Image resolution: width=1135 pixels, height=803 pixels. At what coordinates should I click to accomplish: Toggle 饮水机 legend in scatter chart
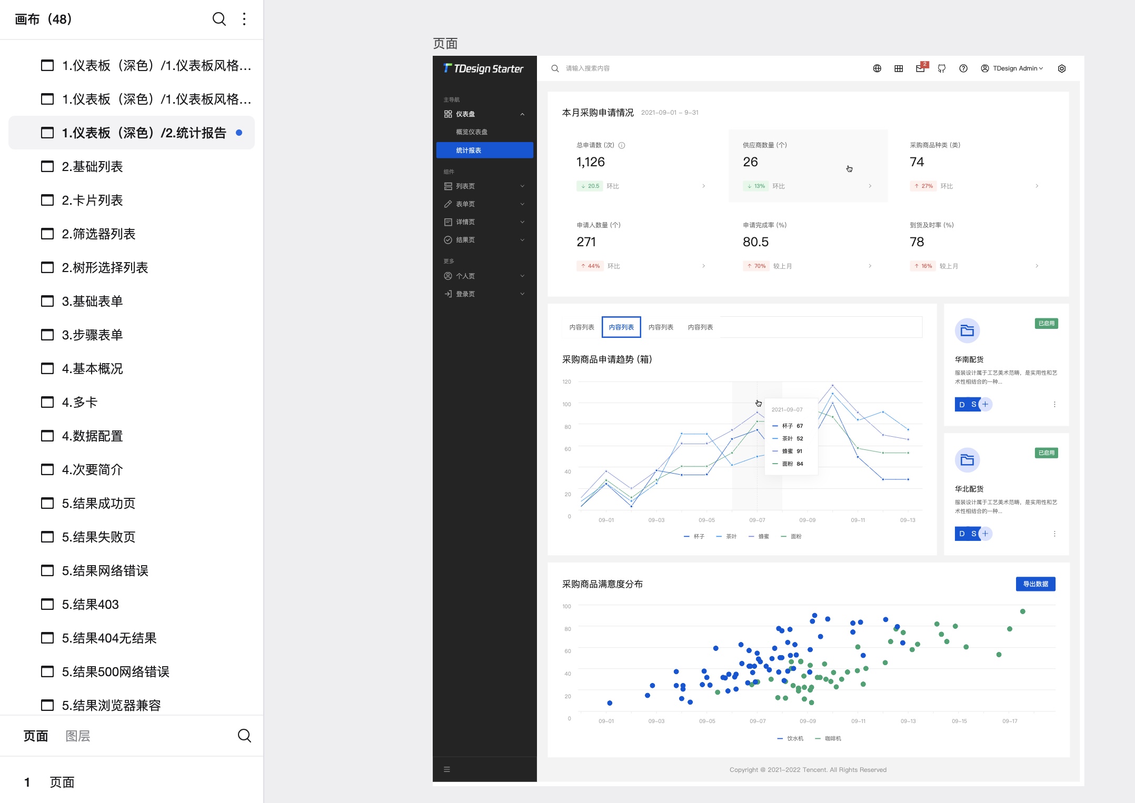click(x=790, y=738)
